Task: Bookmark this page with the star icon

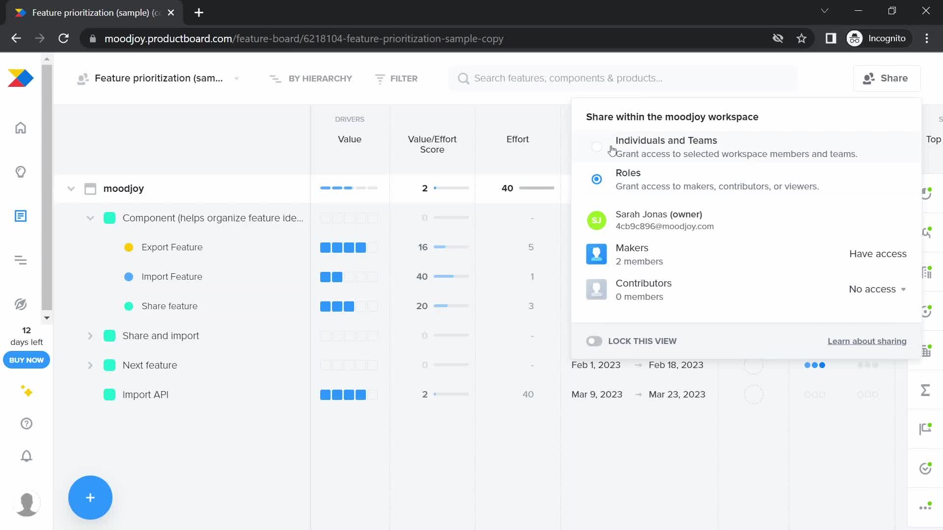Action: [802, 38]
